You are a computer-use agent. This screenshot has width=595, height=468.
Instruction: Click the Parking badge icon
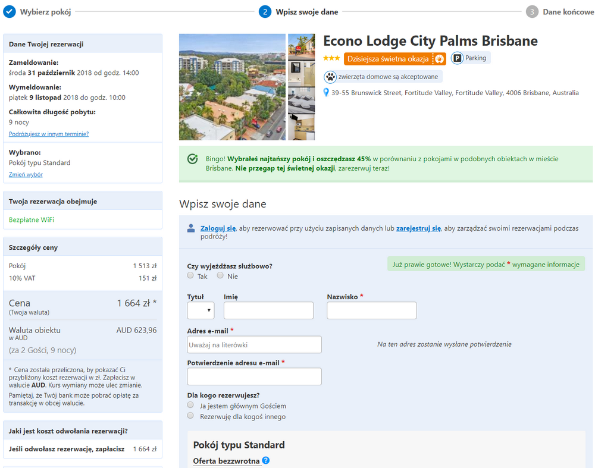pos(458,58)
